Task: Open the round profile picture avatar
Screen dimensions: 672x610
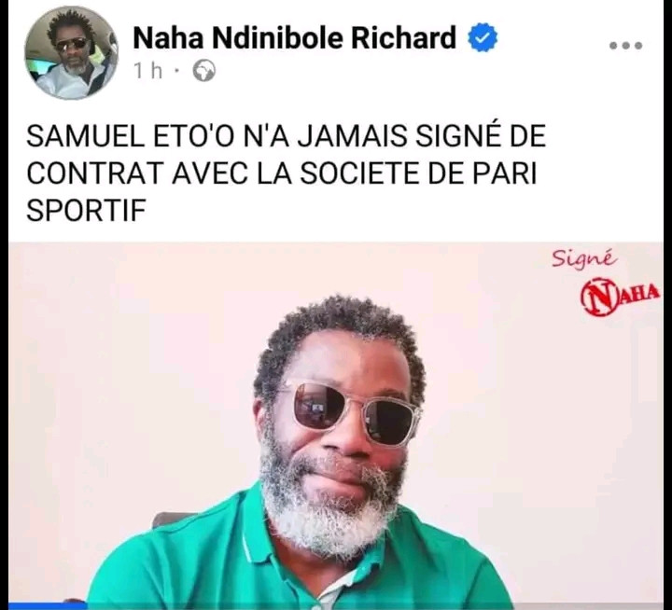Action: 71,52
